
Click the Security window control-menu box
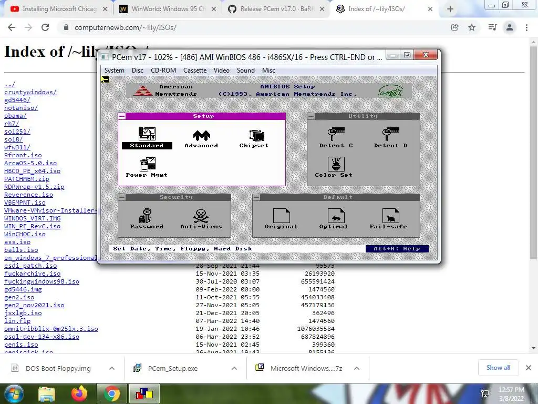click(122, 197)
